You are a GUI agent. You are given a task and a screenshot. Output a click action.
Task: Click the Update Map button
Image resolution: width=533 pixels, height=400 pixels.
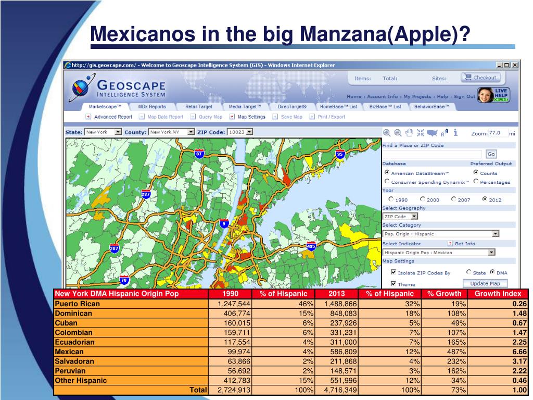click(x=485, y=283)
